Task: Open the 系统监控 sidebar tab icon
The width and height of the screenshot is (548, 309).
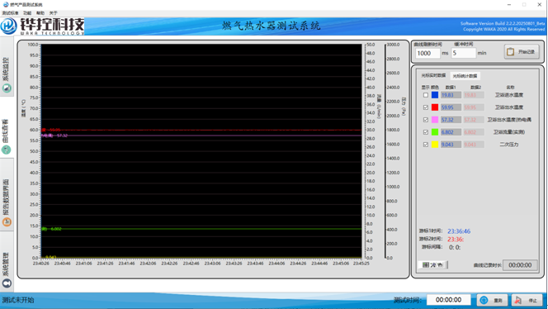Action: pyautogui.click(x=7, y=88)
